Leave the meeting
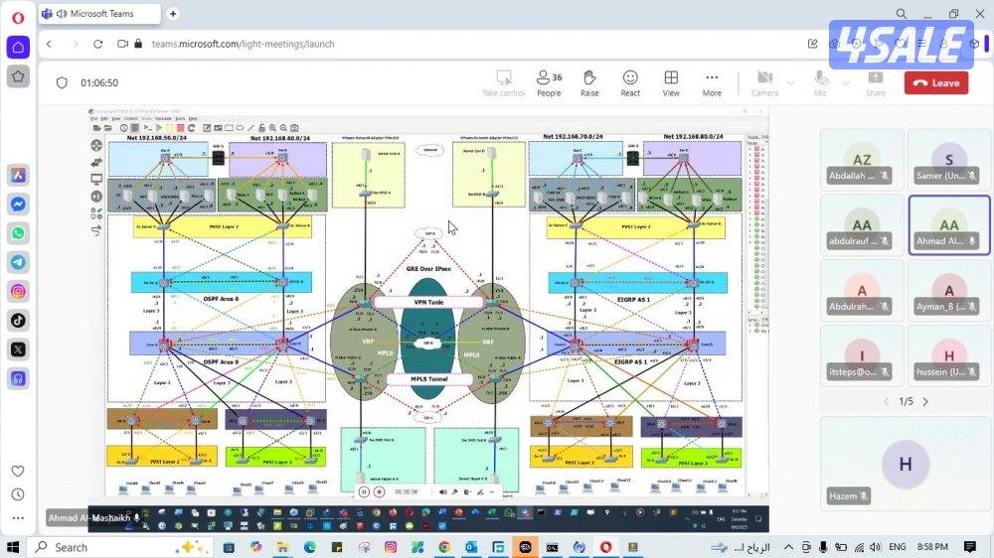 coord(936,83)
